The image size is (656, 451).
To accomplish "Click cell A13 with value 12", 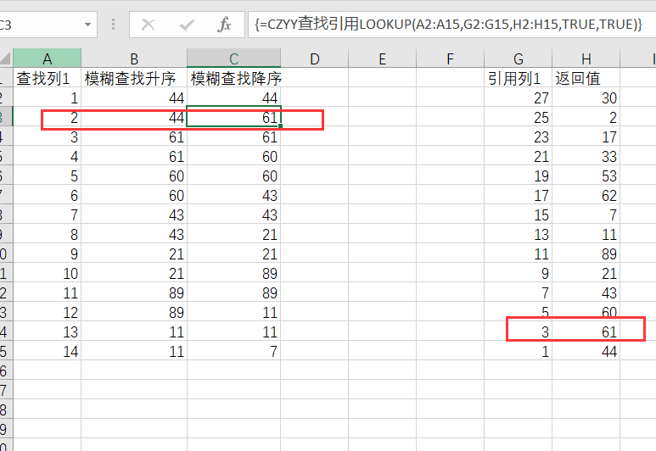I will 47,312.
